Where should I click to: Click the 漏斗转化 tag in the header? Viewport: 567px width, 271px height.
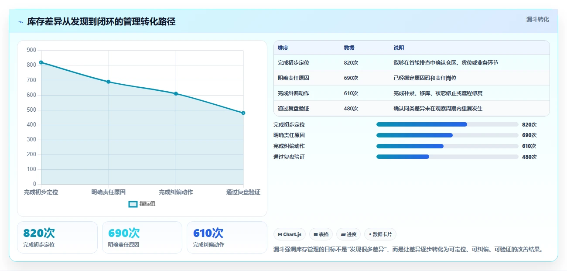[537, 19]
